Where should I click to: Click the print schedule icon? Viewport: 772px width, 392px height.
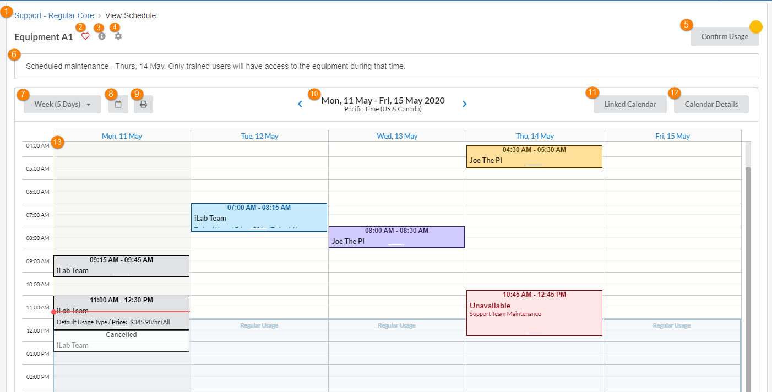(x=143, y=104)
